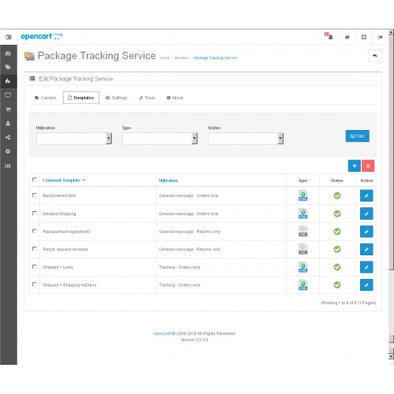The width and height of the screenshot is (394, 394).
Task: Open the Extensions puzzle icon in sidebar
Action: 8,81
